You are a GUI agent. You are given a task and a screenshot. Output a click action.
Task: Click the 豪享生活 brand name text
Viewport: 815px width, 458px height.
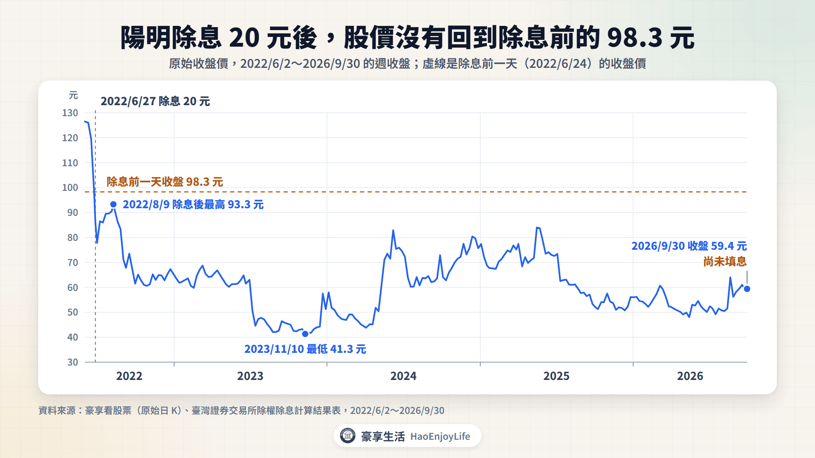click(383, 436)
